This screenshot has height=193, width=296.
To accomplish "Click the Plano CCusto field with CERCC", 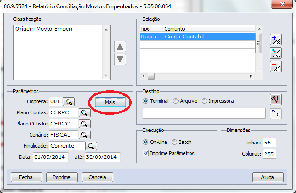I will (x=64, y=124).
